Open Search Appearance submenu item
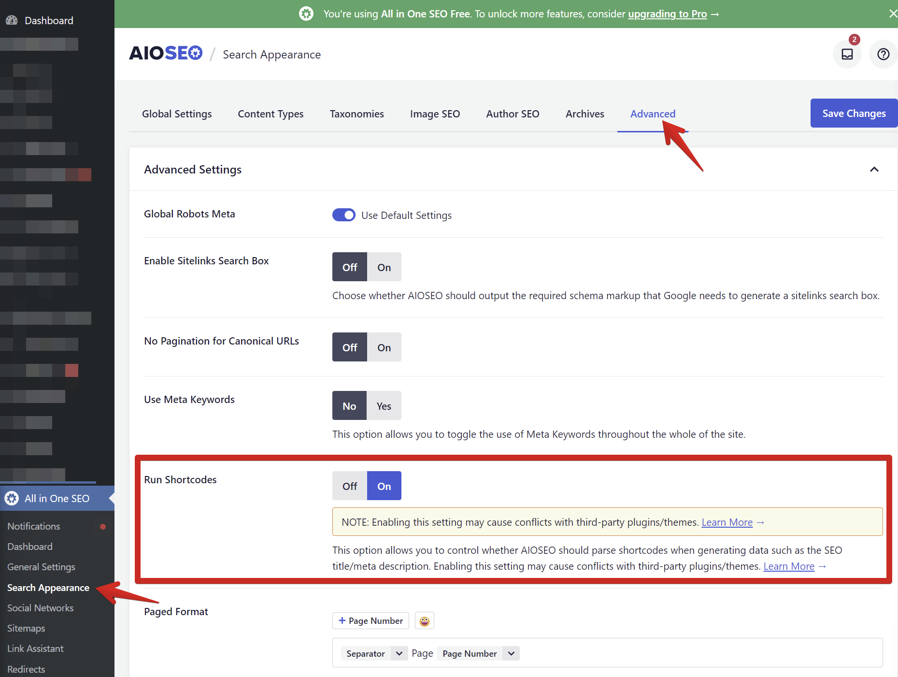The width and height of the screenshot is (898, 677). pos(48,588)
